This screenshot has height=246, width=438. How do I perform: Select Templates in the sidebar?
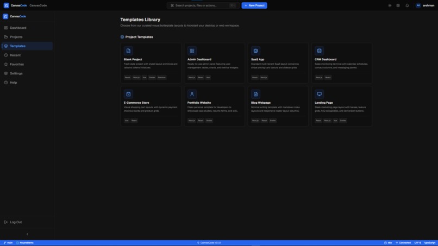27,46
